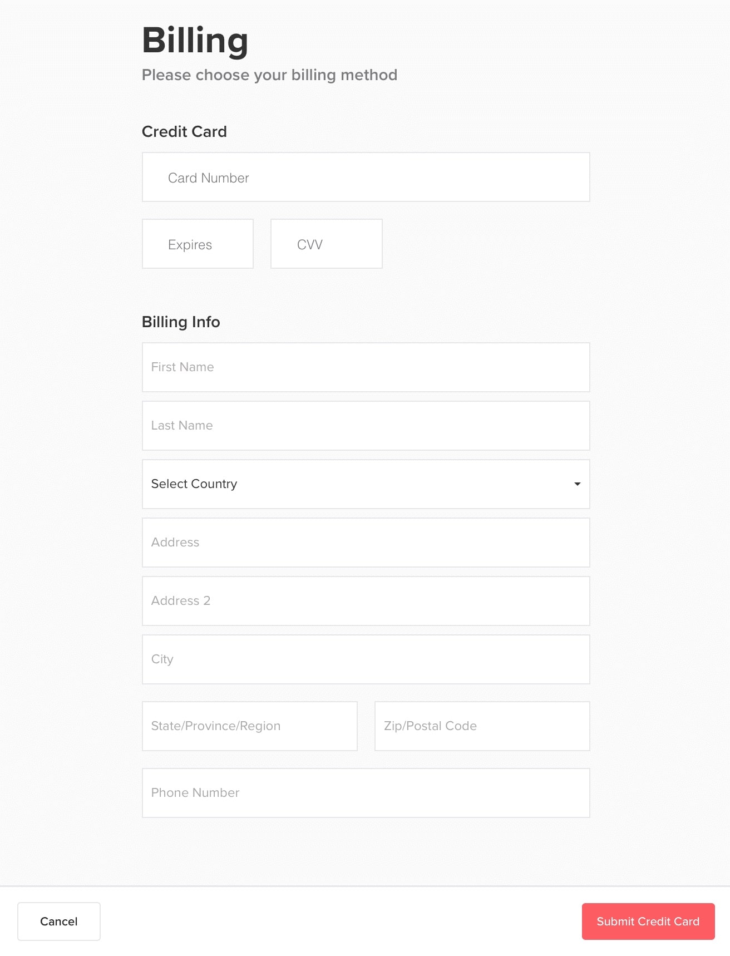Screen dimensions: 730x956
Task: Focus the Phone Number field
Action: 366,793
